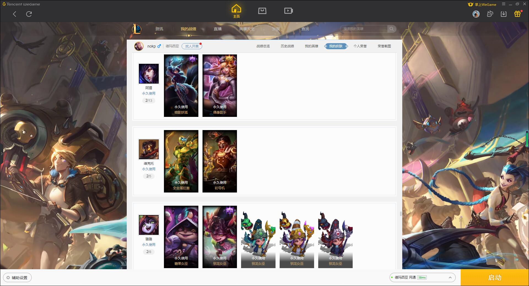Open the 糖果女巫 skin card
The image size is (529, 286).
coord(181,237)
